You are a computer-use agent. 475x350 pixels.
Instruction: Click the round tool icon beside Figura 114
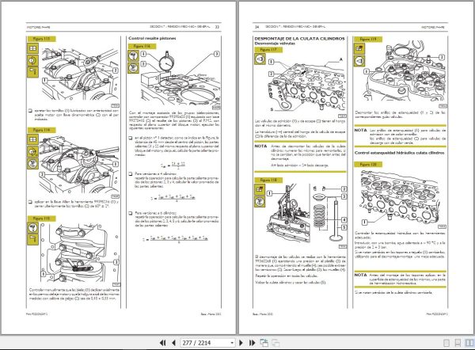(x=32, y=163)
